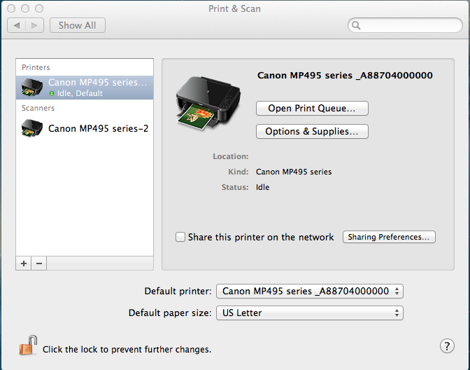Viewport: 470px width, 370px height.
Task: Open the help question mark button
Action: [447, 346]
